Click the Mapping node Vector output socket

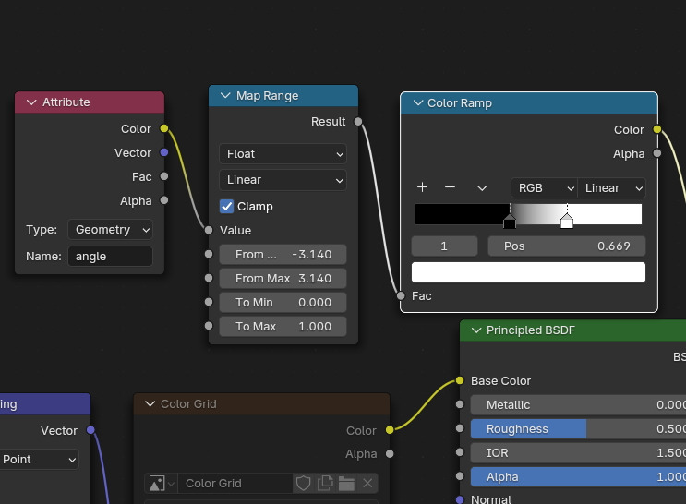point(90,430)
